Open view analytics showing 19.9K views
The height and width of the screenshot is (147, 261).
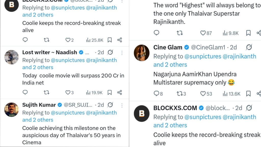pos(94,92)
